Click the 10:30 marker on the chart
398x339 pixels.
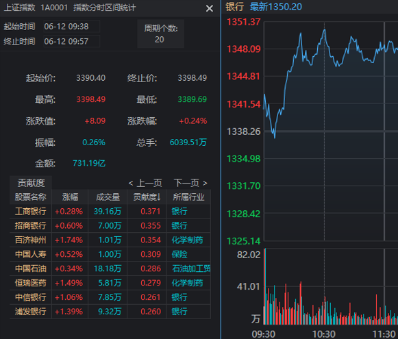(324, 334)
